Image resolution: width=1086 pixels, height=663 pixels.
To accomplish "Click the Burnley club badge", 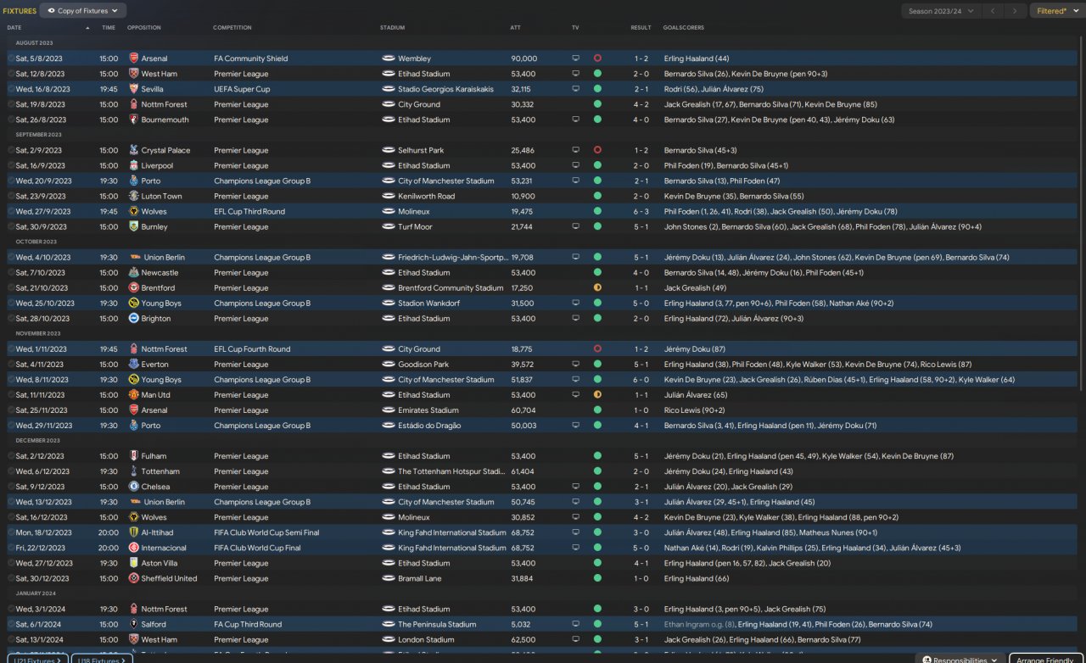I will tap(134, 226).
